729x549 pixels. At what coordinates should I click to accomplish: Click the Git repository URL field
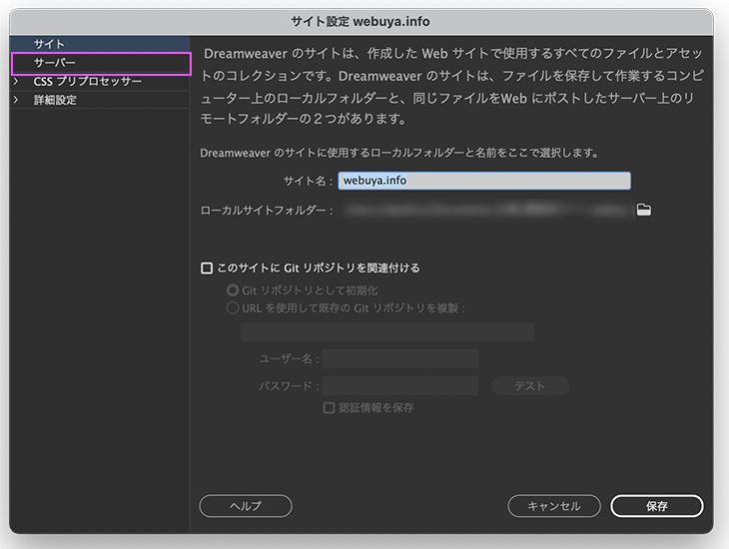(387, 332)
